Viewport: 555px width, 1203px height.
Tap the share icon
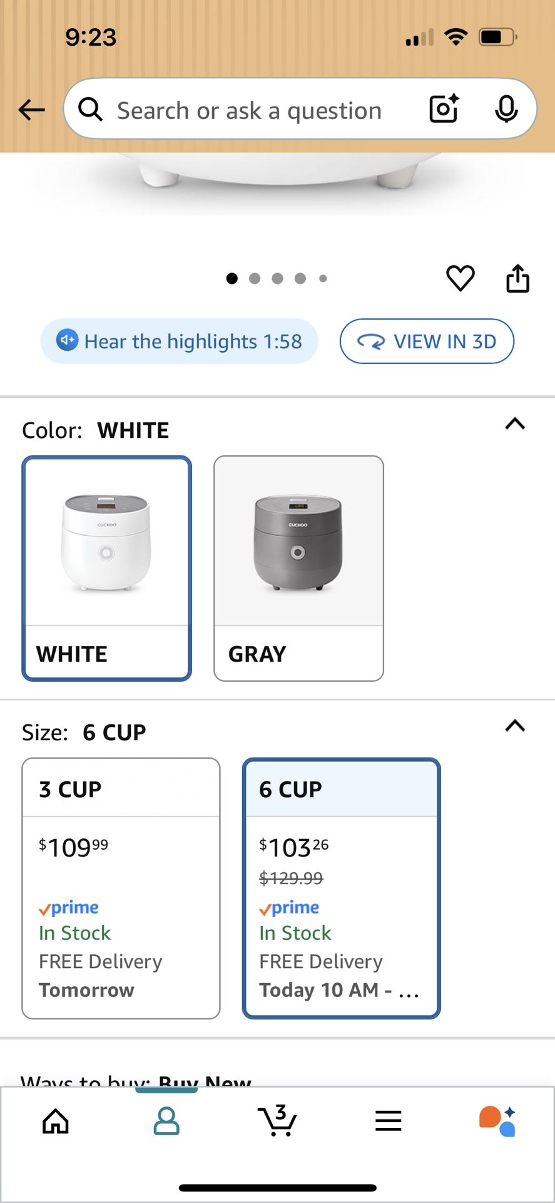point(517,278)
